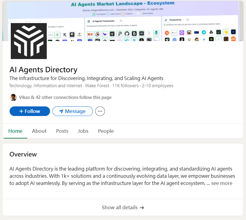Open the three-dots more options menu
The height and width of the screenshot is (220, 246).
(x=100, y=111)
